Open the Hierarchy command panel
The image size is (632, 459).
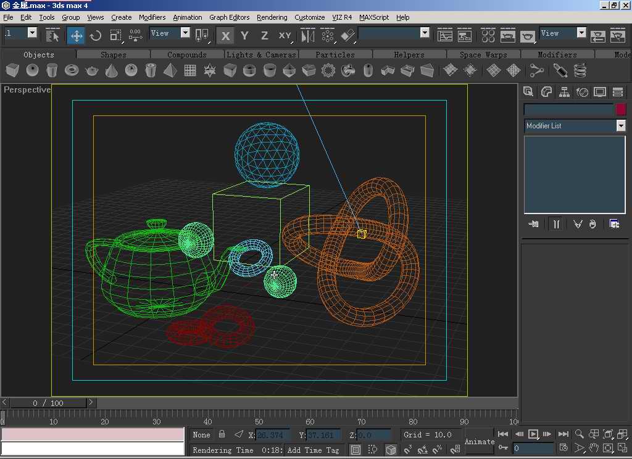pyautogui.click(x=564, y=93)
